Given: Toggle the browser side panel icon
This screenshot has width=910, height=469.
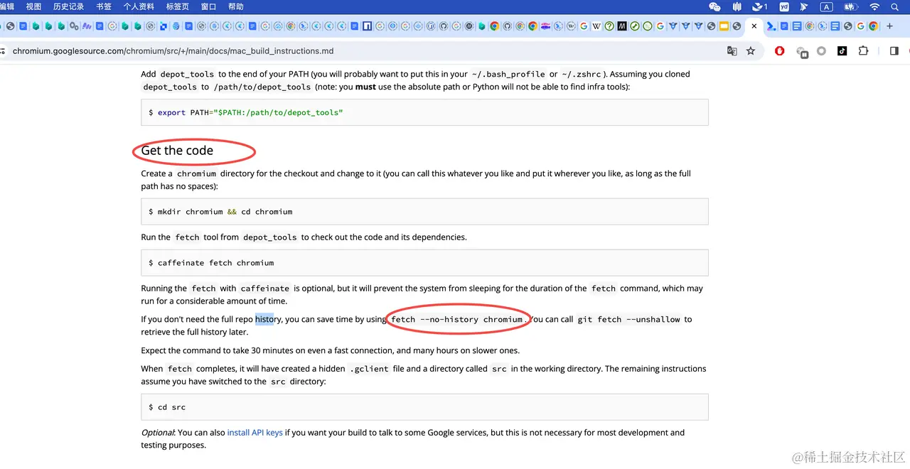Looking at the screenshot, I should [894, 51].
